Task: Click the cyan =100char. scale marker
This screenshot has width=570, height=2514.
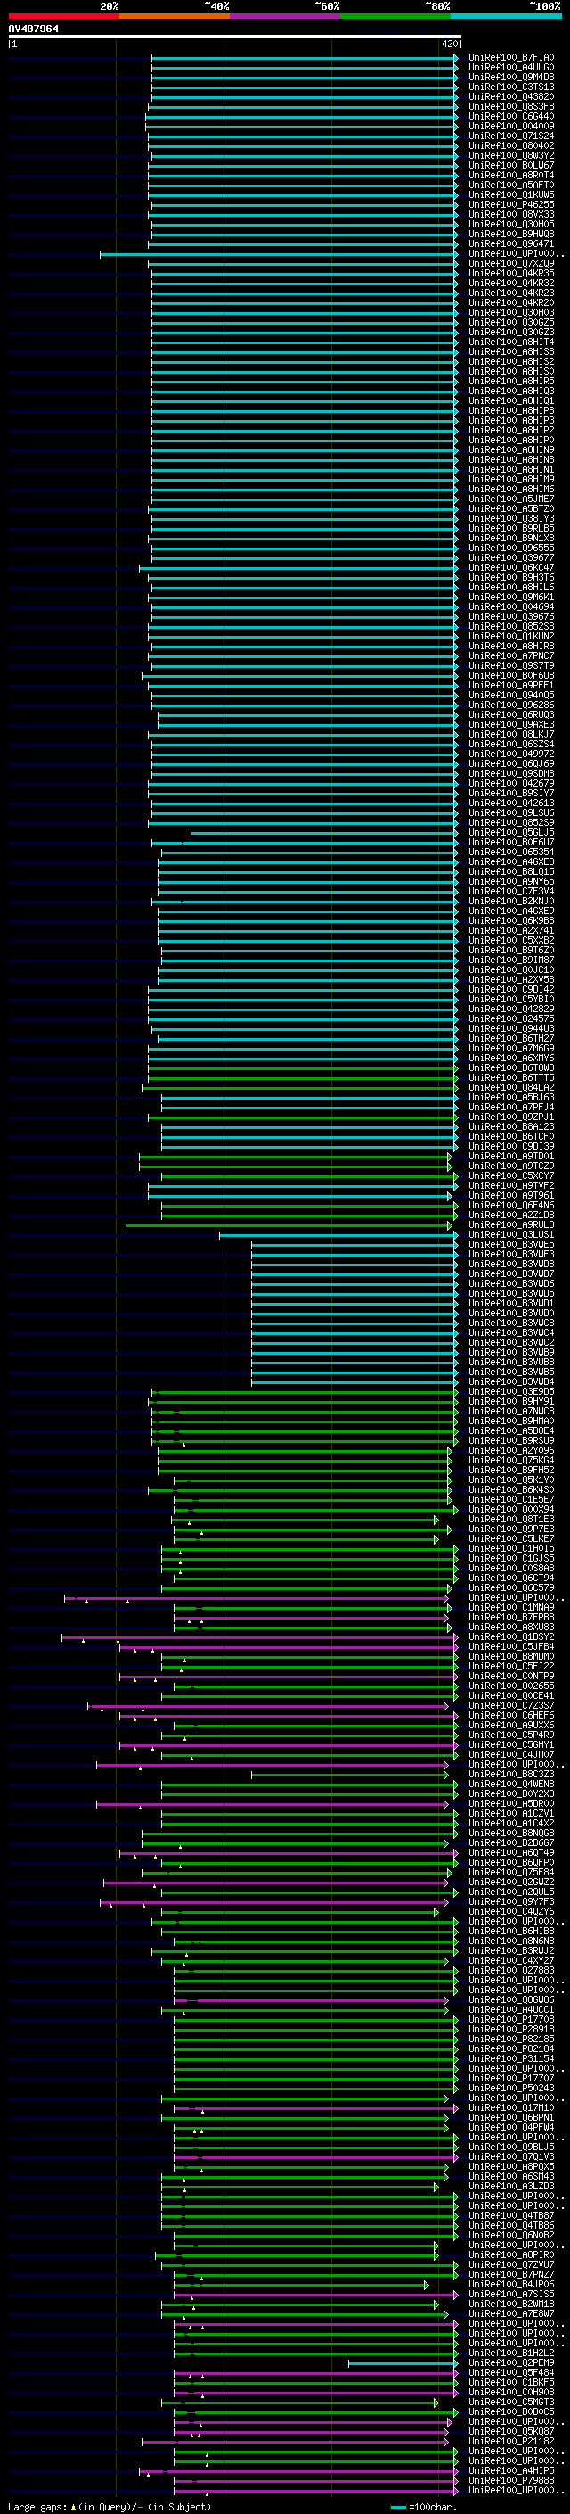Action: click(397, 2507)
